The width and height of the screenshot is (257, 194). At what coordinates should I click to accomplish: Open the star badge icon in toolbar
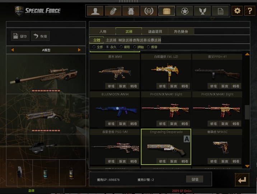pyautogui.click(x=184, y=11)
